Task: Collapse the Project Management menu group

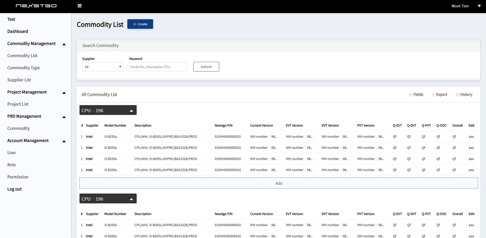Action: click(64, 93)
